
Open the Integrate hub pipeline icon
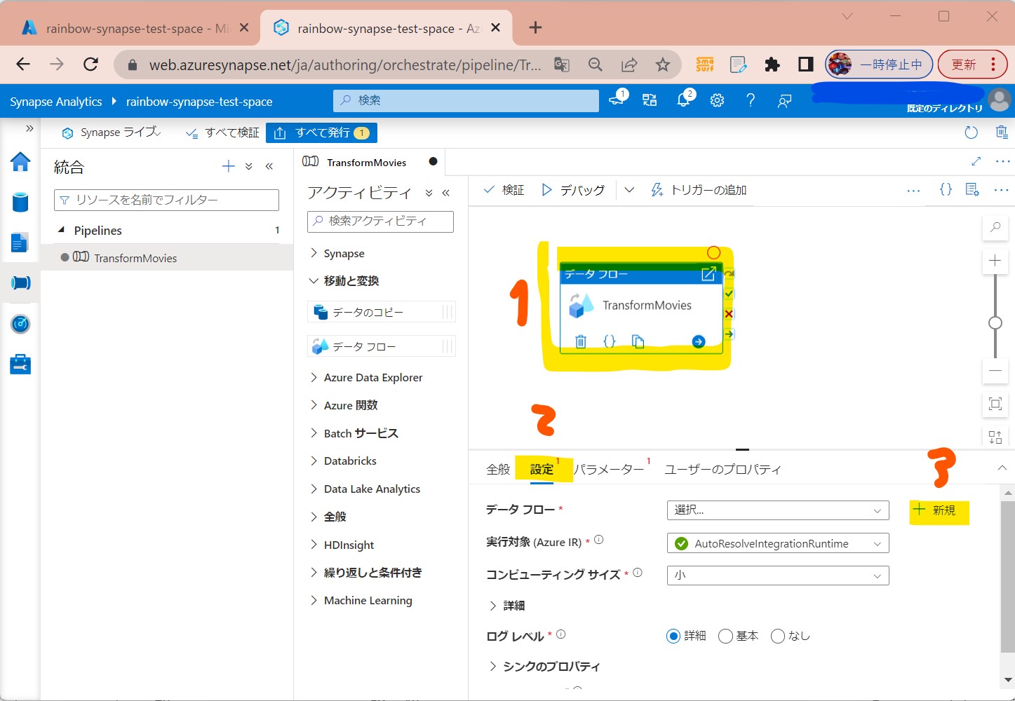pos(20,283)
